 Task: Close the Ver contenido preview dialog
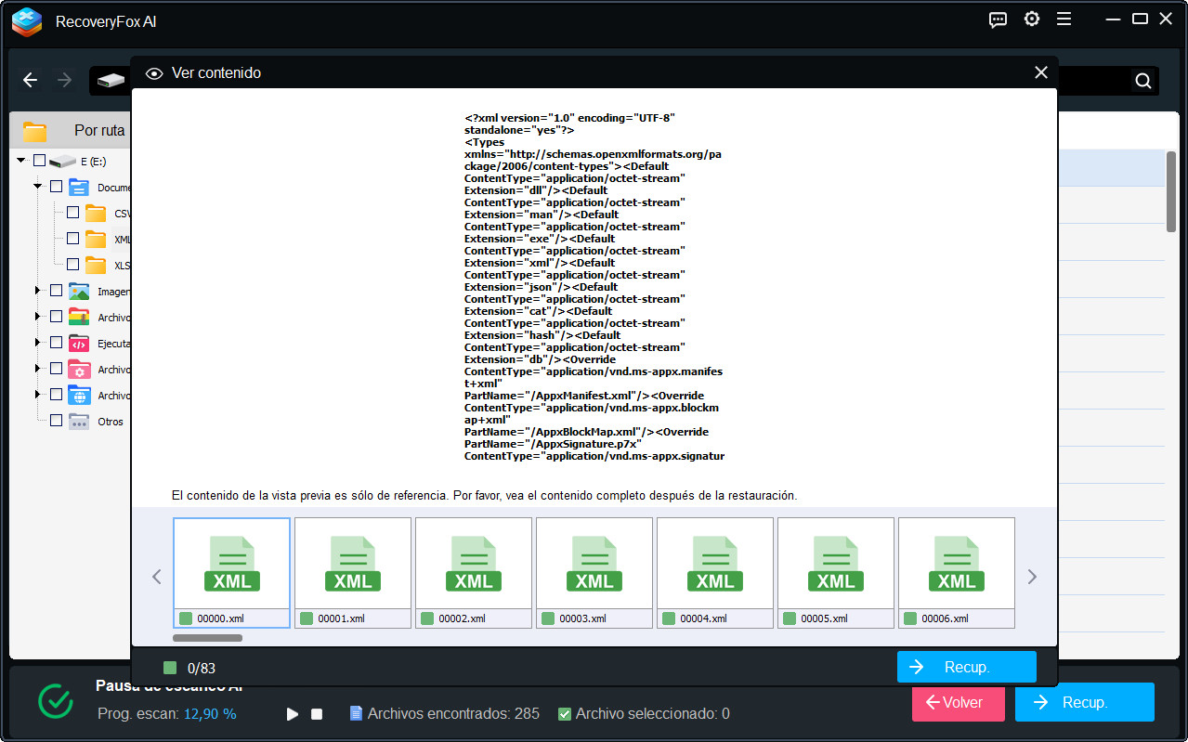[x=1040, y=72]
